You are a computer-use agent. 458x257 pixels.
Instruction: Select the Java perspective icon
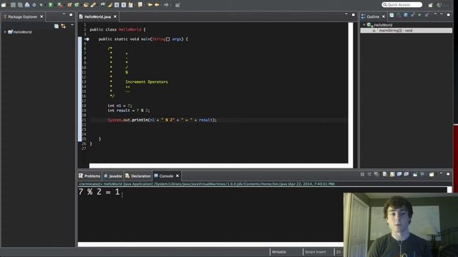click(439, 5)
